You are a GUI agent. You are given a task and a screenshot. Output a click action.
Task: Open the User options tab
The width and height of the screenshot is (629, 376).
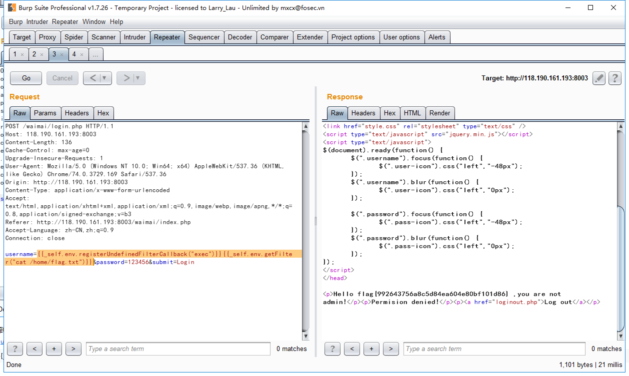(x=401, y=37)
